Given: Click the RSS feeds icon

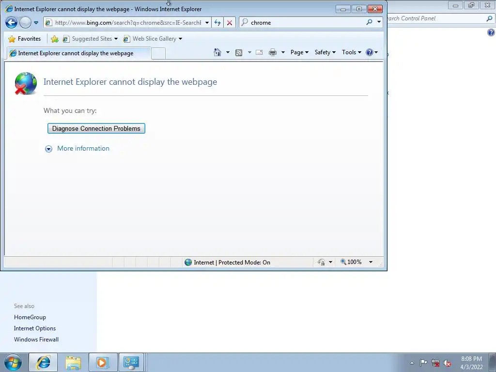Looking at the screenshot, I should pos(239,52).
